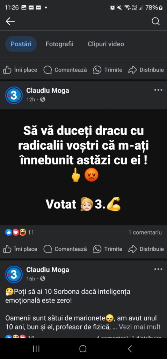167x359 pixels.
Task: Like the Votat post via Îmi place
Action: coord(20,249)
